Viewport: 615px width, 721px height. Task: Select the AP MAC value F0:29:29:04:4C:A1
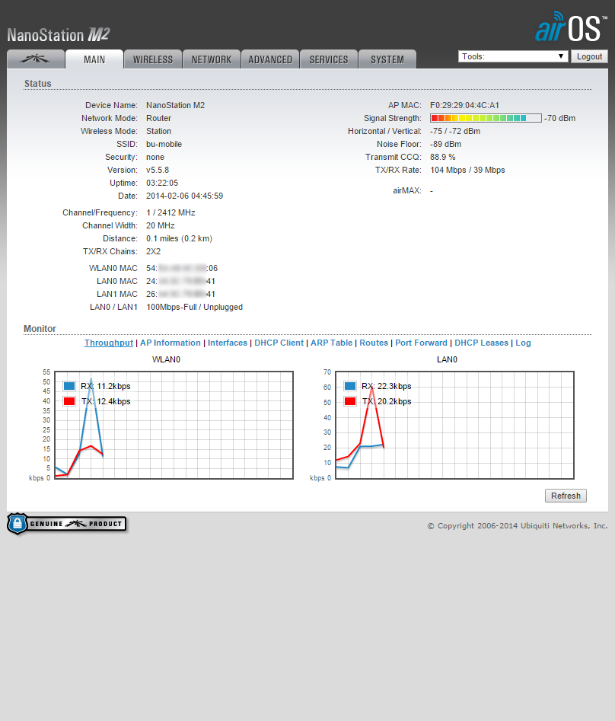tap(465, 105)
